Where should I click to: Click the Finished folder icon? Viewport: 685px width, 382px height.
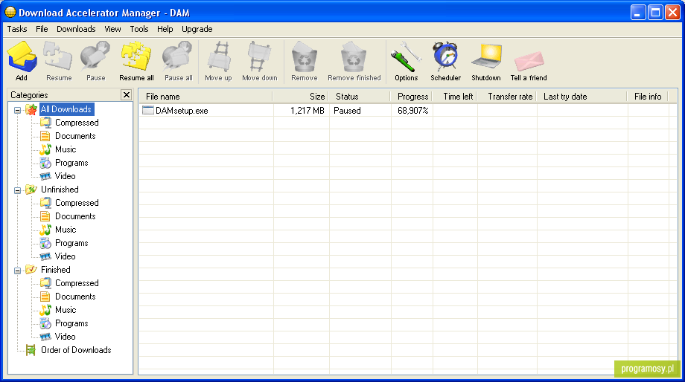coord(31,270)
